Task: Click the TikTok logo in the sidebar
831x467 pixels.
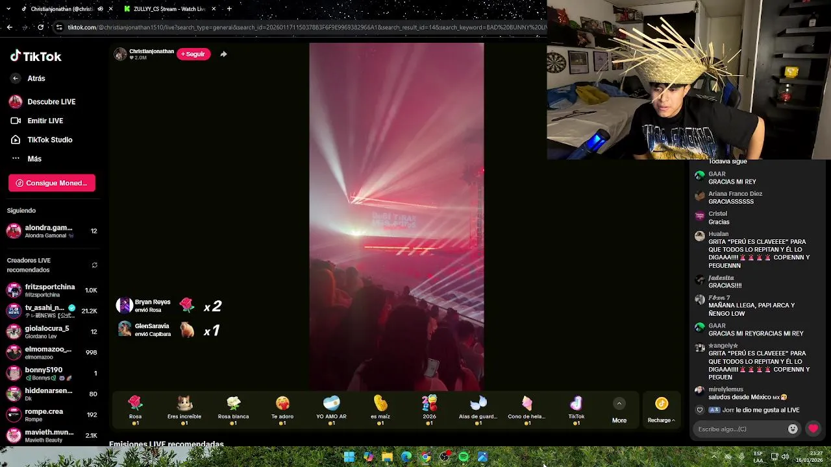Action: (x=36, y=56)
